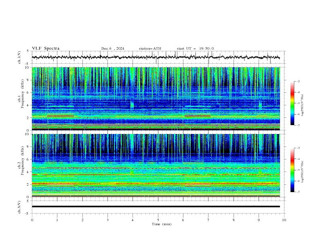Viewport: 320px width, 247px height.
Task: Click the "-7" label on ch.1 color bar
Action: [298, 125]
